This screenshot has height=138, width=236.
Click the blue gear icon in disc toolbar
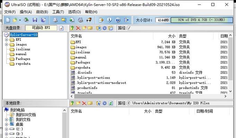tap(104, 28)
